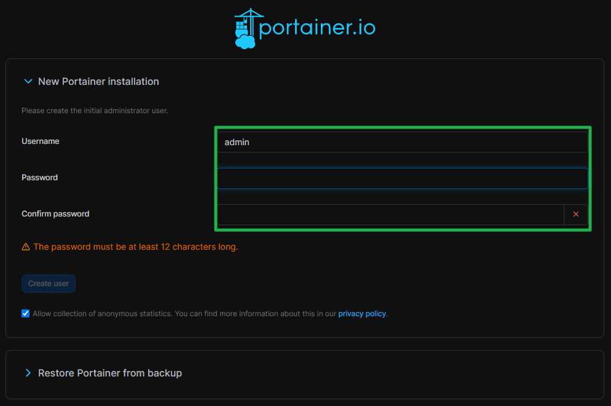Click the 12 characters password warning message

coord(135,247)
